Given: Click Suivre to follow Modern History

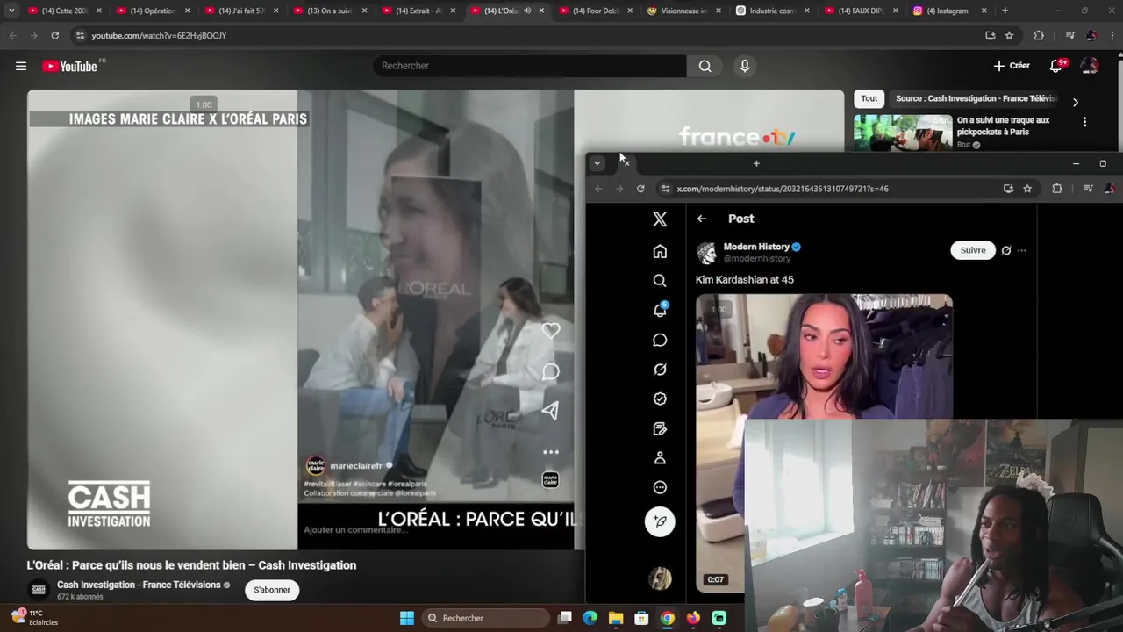Looking at the screenshot, I should coord(973,250).
